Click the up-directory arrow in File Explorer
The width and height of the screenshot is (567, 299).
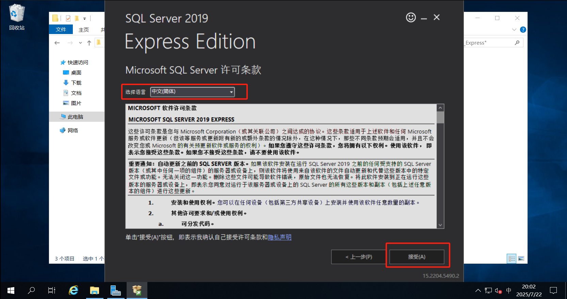point(89,43)
